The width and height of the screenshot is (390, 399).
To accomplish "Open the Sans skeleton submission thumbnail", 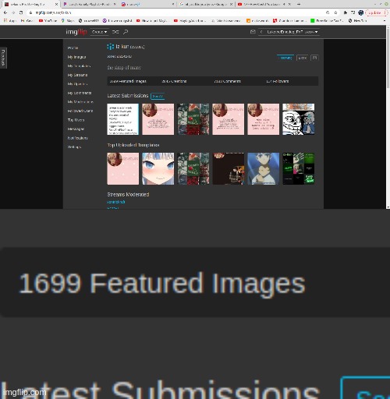I will click(x=299, y=119).
